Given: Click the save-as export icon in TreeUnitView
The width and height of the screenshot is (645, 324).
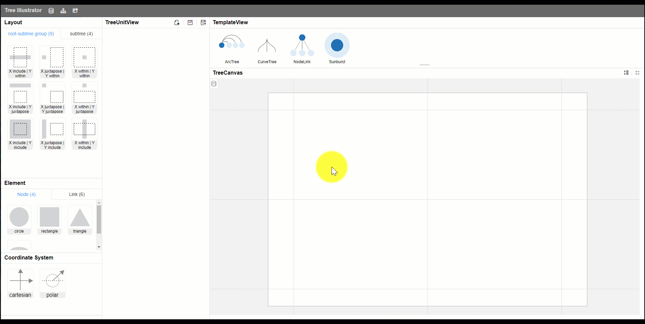Looking at the screenshot, I should point(203,23).
